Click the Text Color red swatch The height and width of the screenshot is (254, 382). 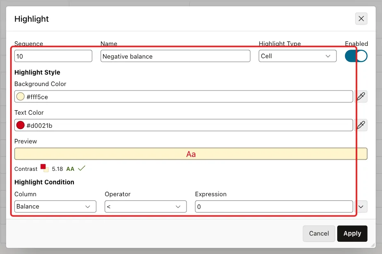click(21, 125)
